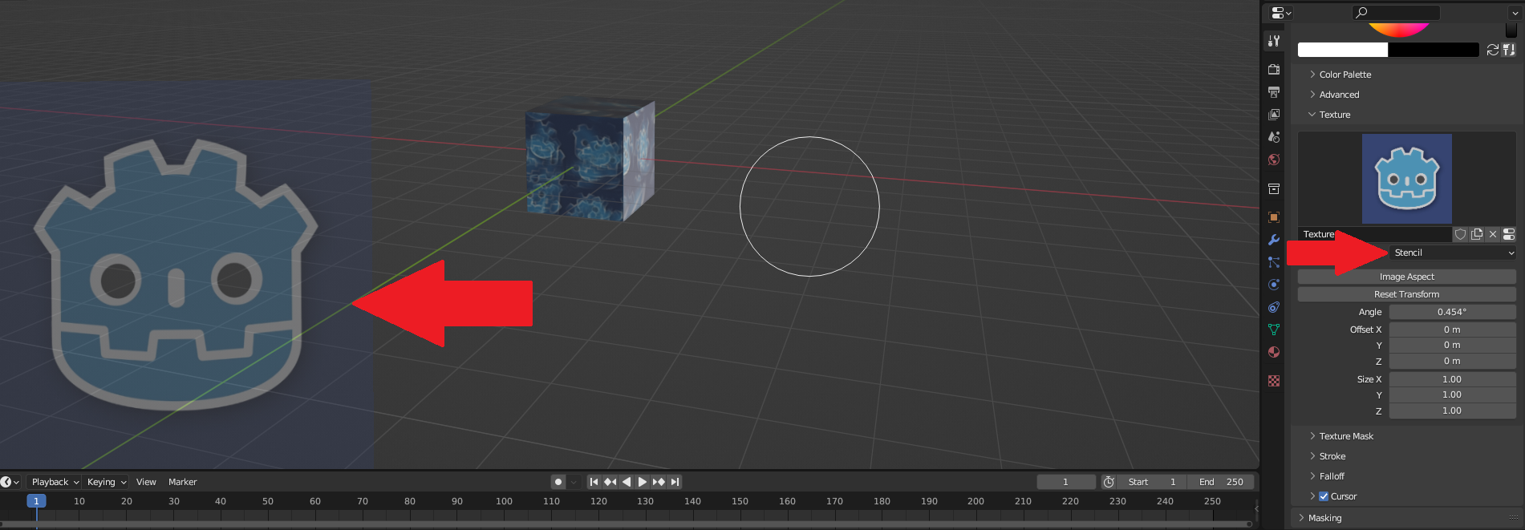The height and width of the screenshot is (530, 1525).
Task: Open the timeline View menu
Action: (146, 482)
